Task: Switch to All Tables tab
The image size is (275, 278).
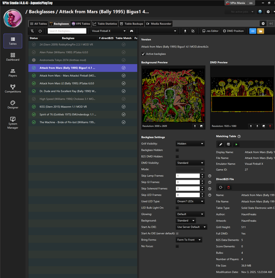Action: tap(39, 24)
